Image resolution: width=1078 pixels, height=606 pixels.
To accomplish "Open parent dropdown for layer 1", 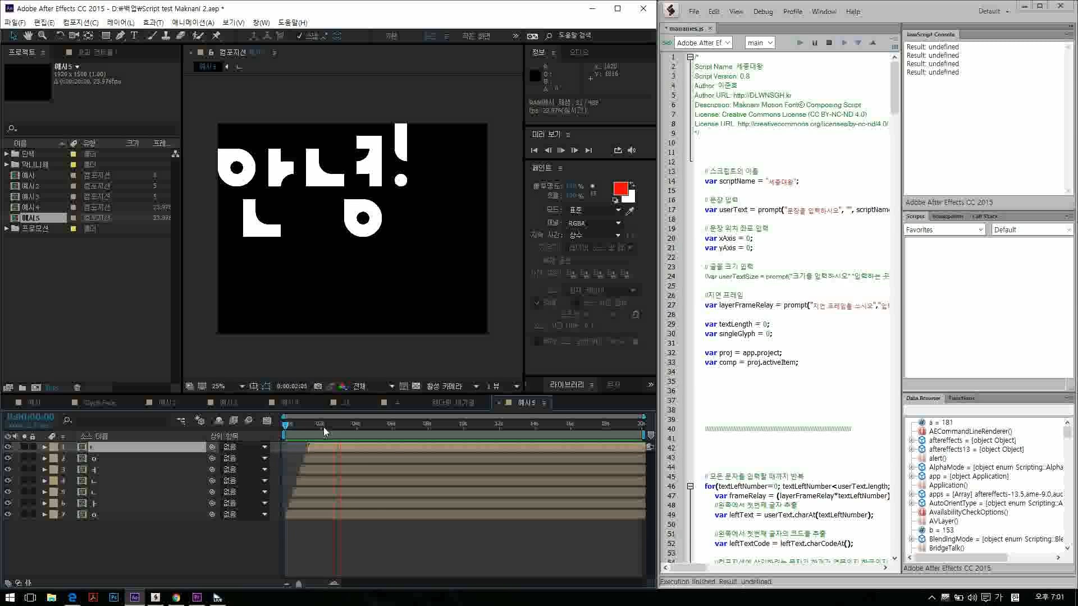I will 246,447.
